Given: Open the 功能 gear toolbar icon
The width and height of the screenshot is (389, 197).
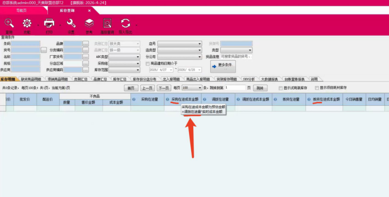Looking at the screenshot, I should click(x=27, y=23).
